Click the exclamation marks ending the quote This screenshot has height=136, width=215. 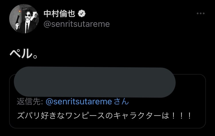click(182, 116)
